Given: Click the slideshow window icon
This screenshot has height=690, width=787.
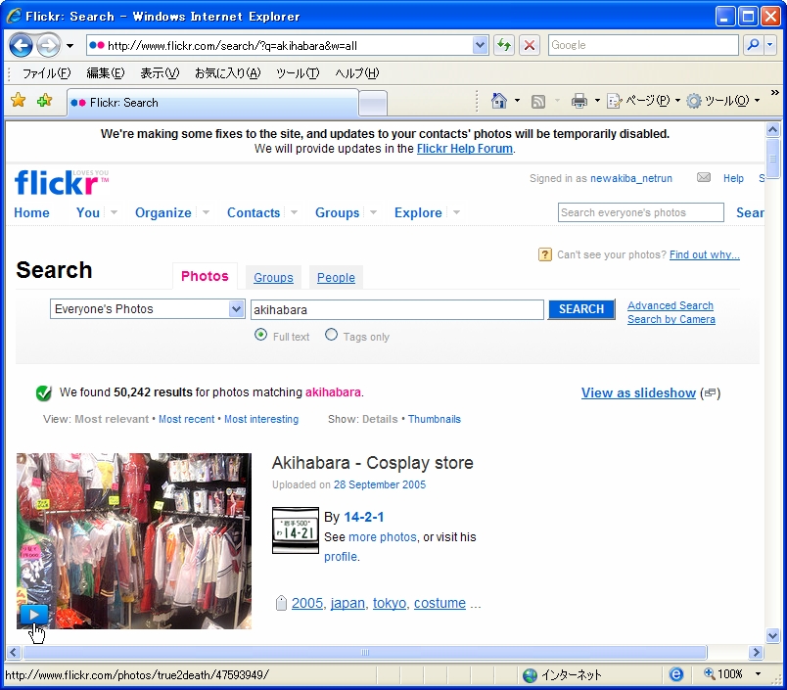Looking at the screenshot, I should (710, 392).
